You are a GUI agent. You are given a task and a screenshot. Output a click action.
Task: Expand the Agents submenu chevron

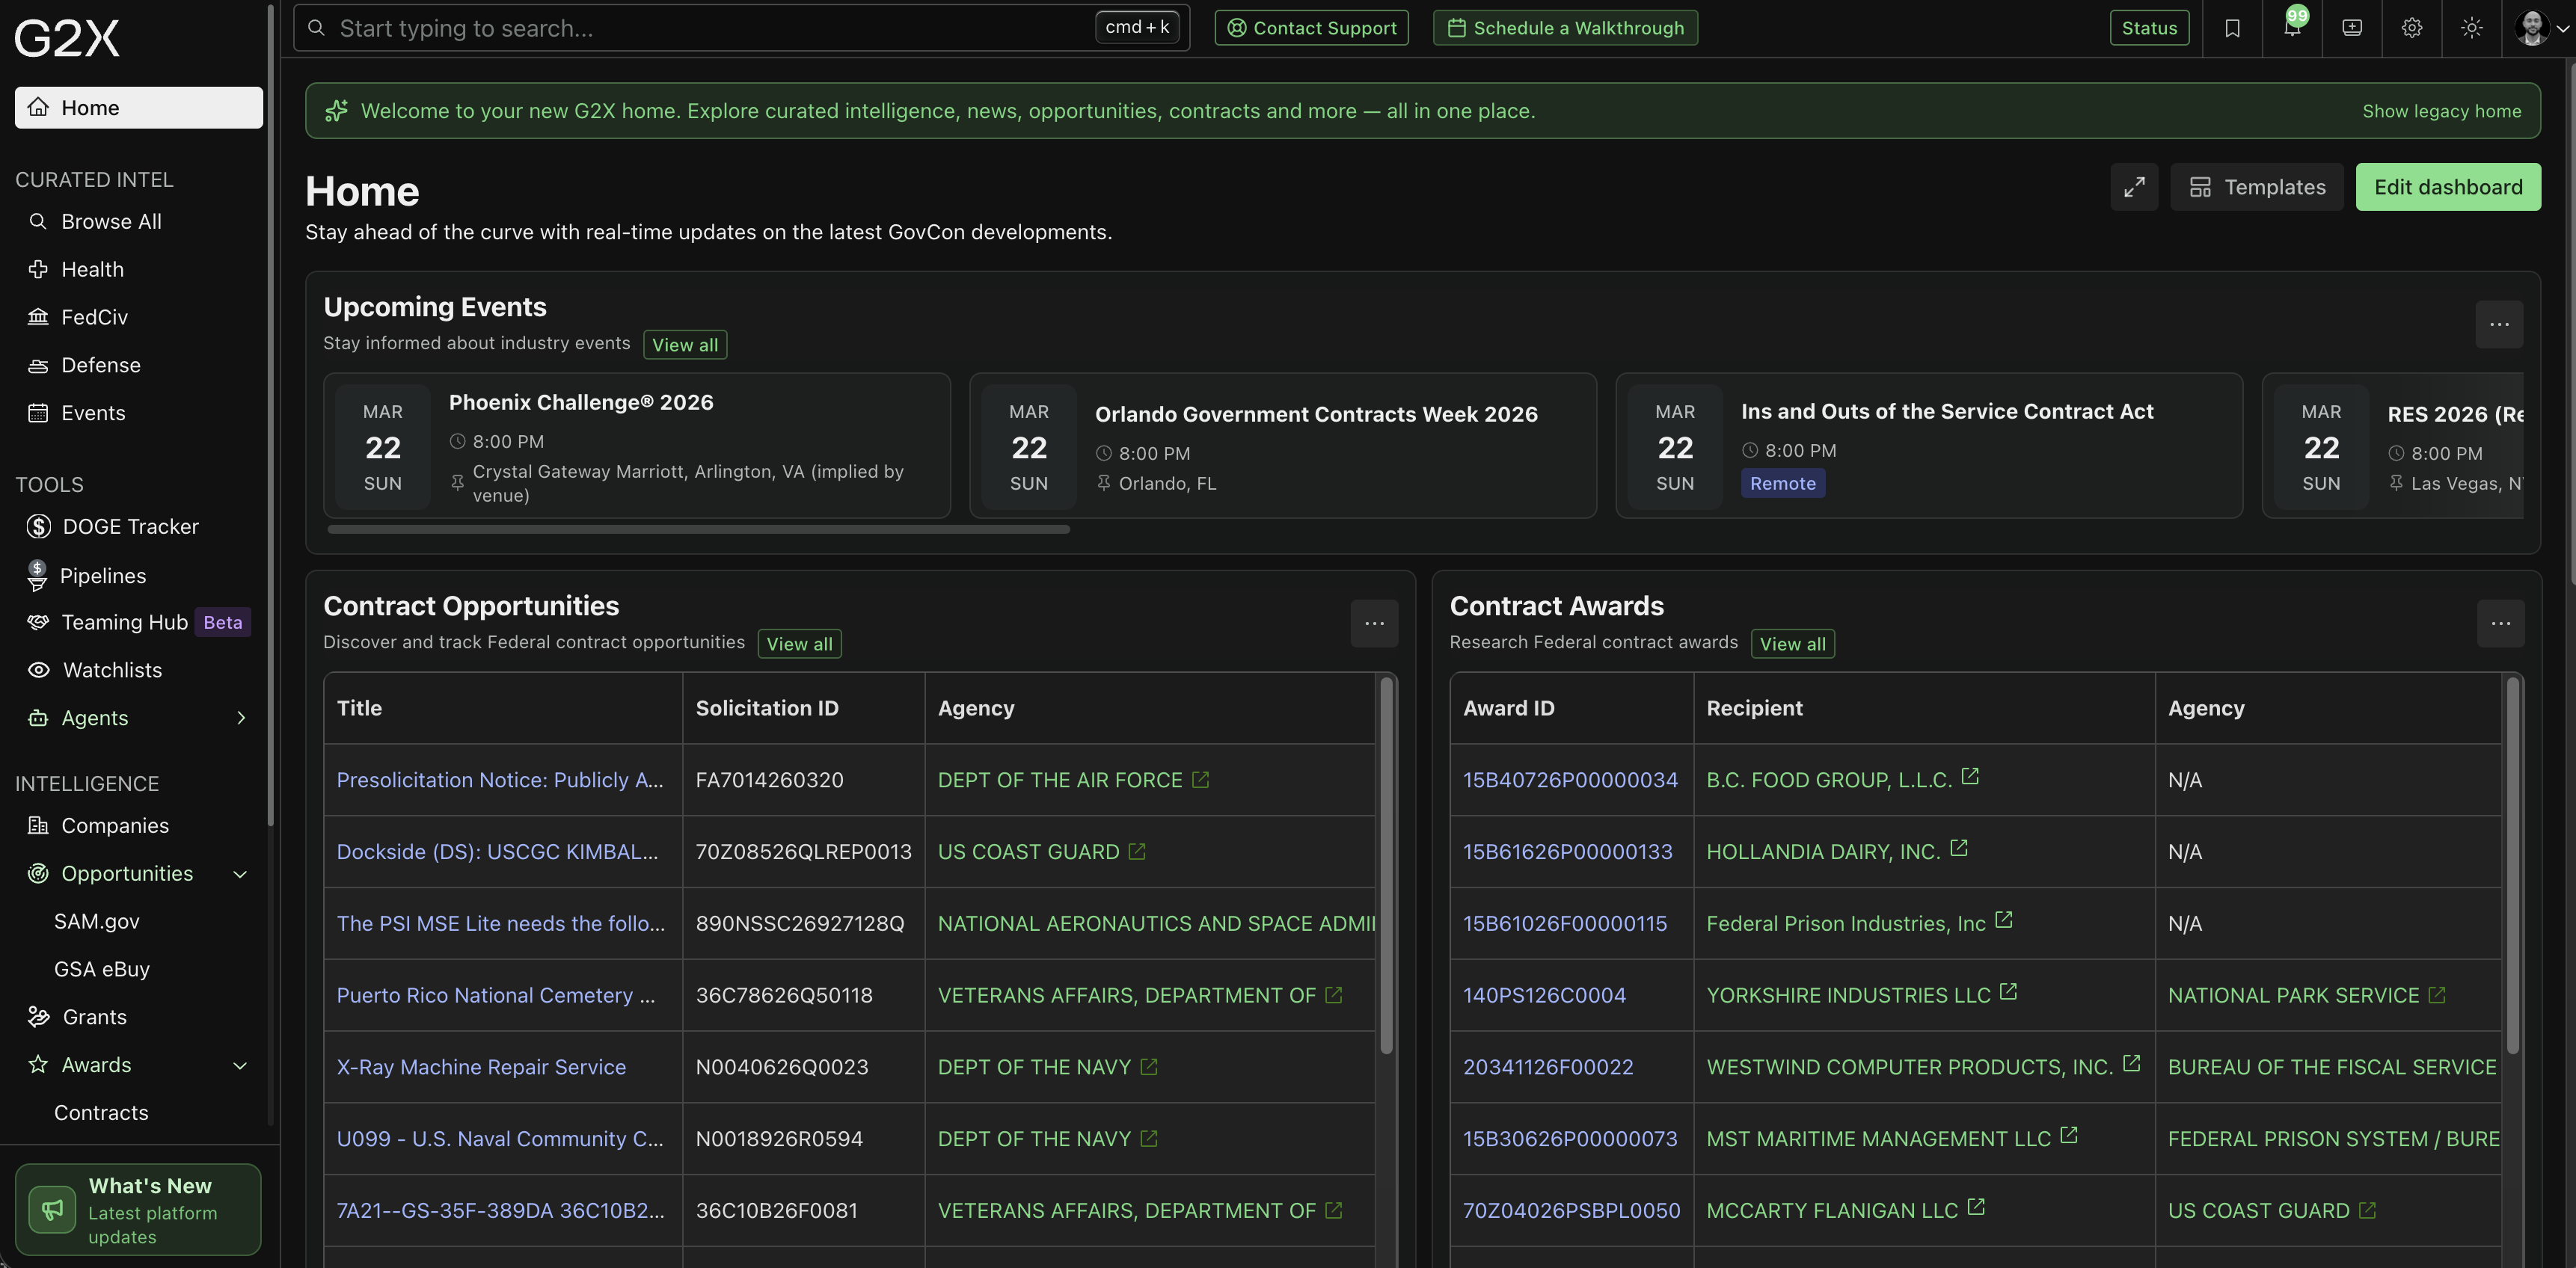(x=241, y=718)
